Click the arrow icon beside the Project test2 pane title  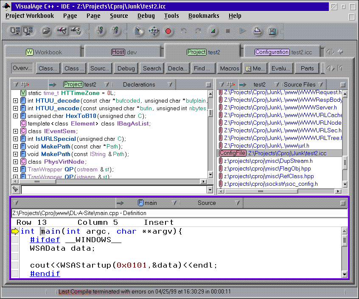pos(53,85)
